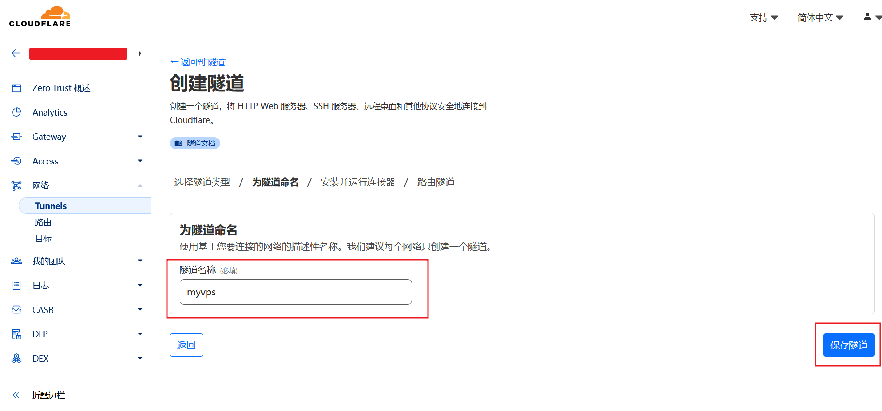Click the CASB sidebar icon
Viewport: 882px width, 411px height.
tap(16, 310)
